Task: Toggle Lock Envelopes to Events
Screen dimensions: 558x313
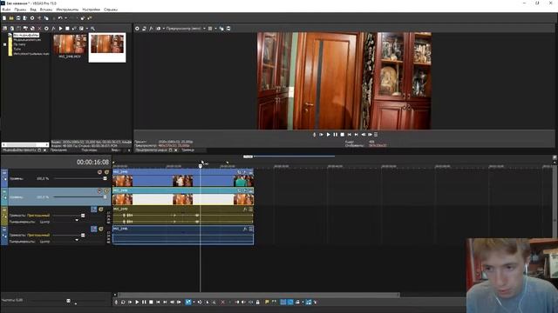Action: 309,302
